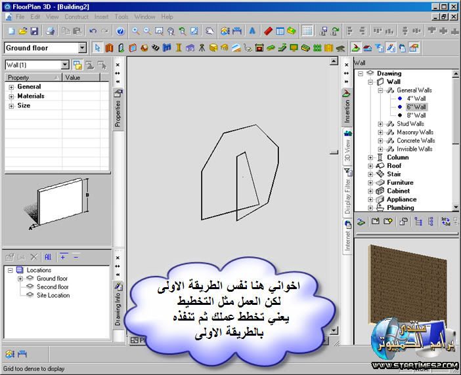The width and height of the screenshot is (461, 375).
Task: Toggle the Insertion panel button in right toolbar group
Action: coord(356,48)
